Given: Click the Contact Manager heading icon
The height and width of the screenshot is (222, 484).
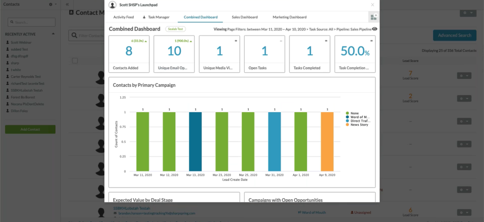Looking at the screenshot, I should click(71, 12).
